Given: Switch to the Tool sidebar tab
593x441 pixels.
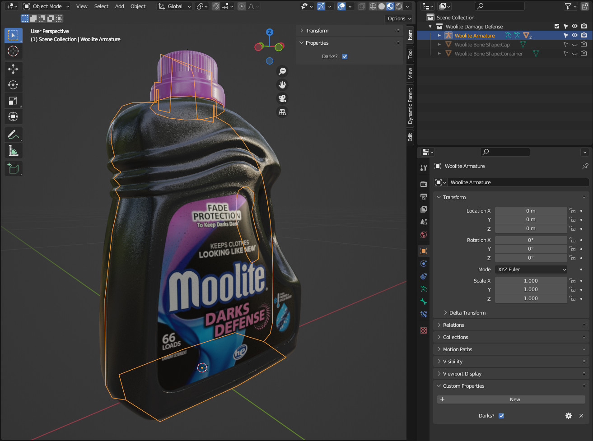Looking at the screenshot, I should coord(410,54).
